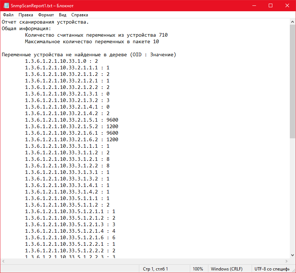Open the Вид menu
This screenshot has height=273, width=296.
coord(62,15)
